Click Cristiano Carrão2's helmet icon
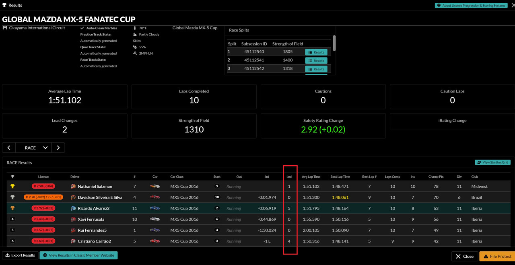 (x=73, y=241)
